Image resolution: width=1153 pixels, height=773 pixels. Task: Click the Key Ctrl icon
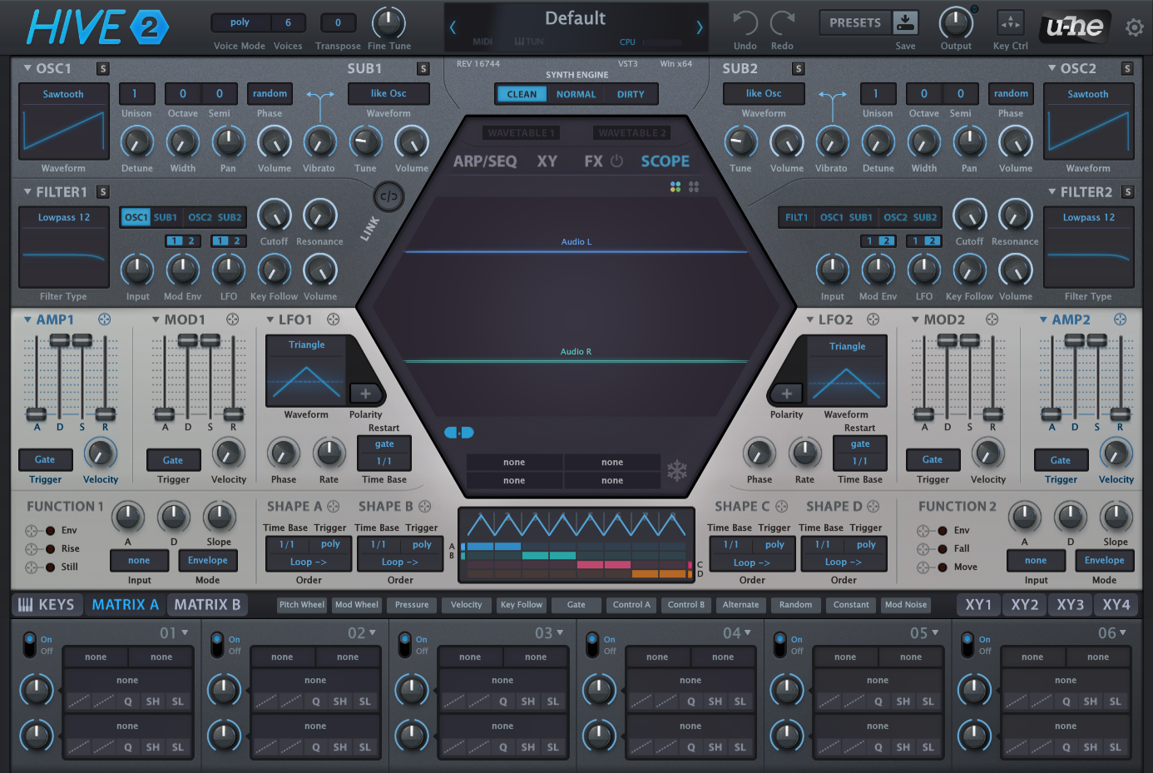pos(1010,22)
